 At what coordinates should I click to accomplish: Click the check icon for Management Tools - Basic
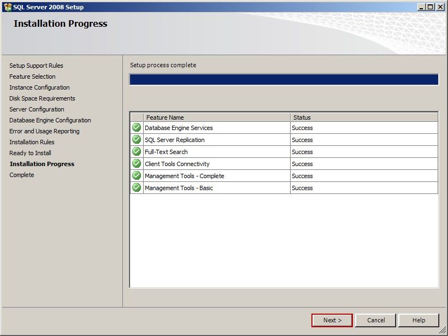coord(137,187)
